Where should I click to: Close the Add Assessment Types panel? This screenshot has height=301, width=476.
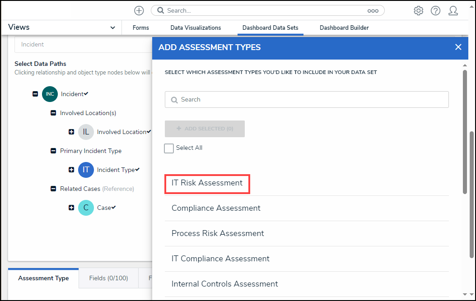point(458,47)
